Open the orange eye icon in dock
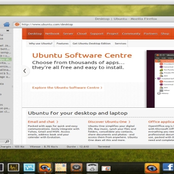174x174 pixels. (x=152, y=168)
